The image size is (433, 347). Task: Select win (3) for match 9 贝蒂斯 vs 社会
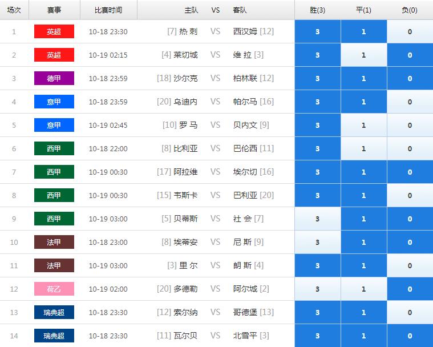318,219
